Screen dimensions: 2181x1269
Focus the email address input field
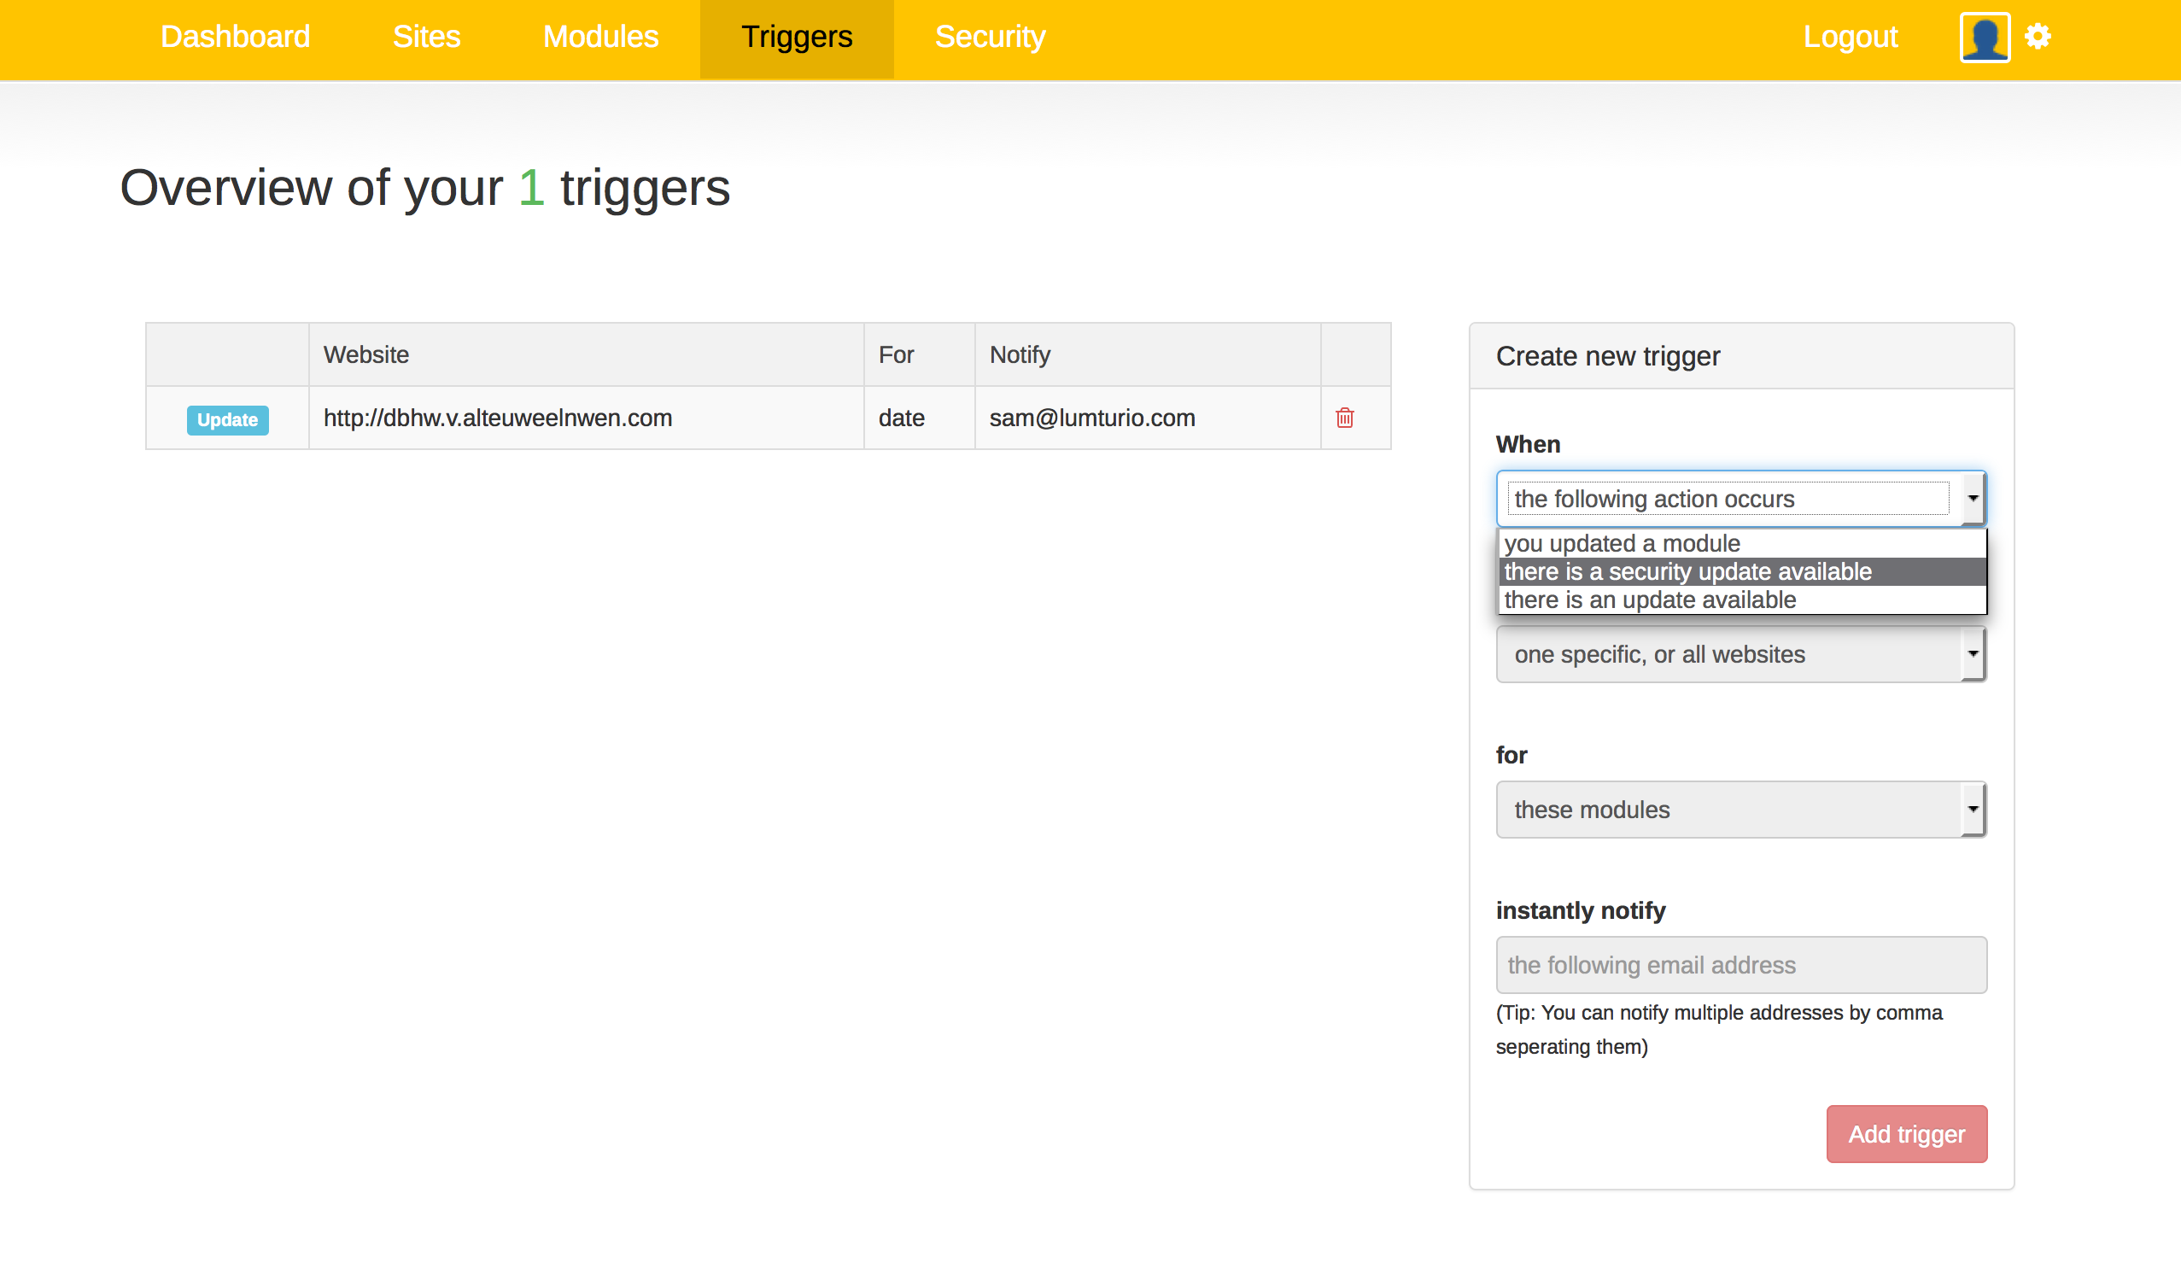click(x=1740, y=965)
